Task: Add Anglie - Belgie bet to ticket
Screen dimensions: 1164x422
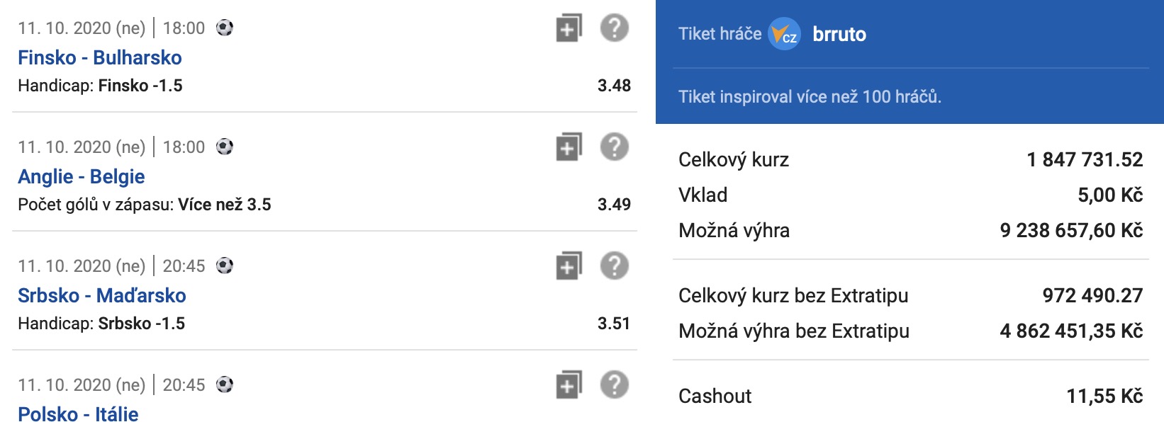Action: point(569,147)
